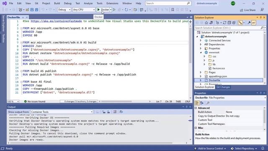Click the editor split plus icon
Viewport: 268px width, 151px height.
pos(191,21)
